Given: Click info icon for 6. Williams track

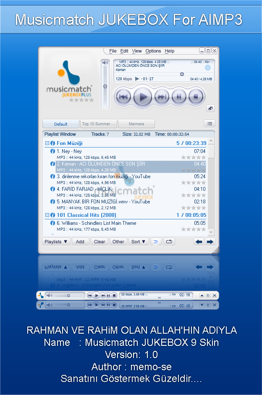Looking at the screenshot, I should pos(52,223).
